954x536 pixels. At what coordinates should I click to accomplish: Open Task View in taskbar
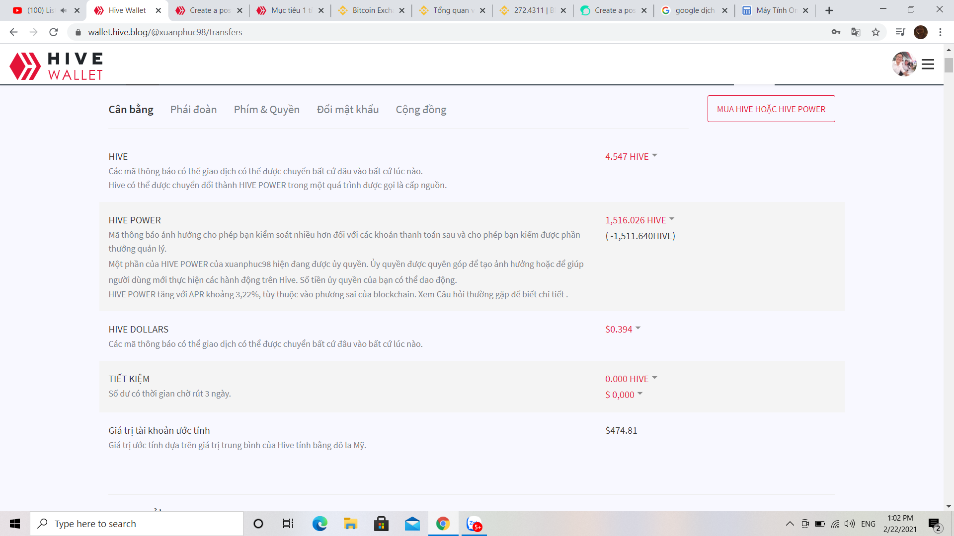click(288, 524)
